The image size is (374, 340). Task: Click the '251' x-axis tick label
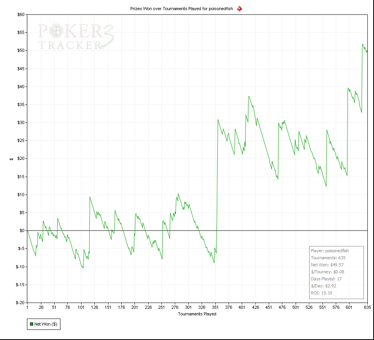click(x=161, y=307)
